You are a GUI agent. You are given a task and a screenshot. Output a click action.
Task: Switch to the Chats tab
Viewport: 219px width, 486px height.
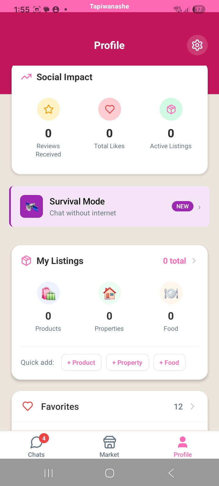tap(36, 445)
